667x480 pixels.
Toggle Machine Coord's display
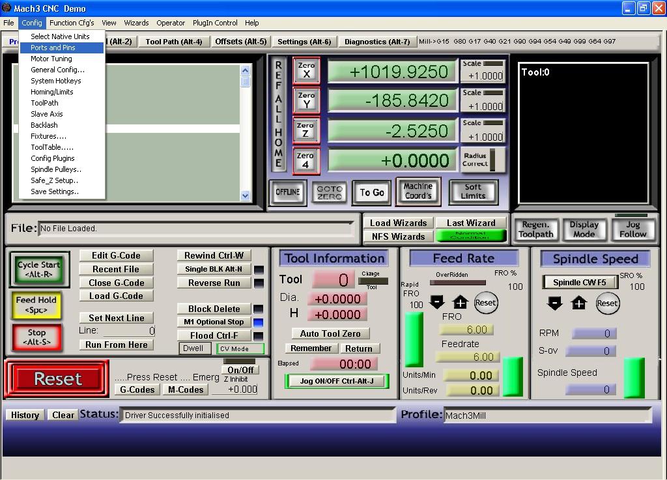(418, 191)
